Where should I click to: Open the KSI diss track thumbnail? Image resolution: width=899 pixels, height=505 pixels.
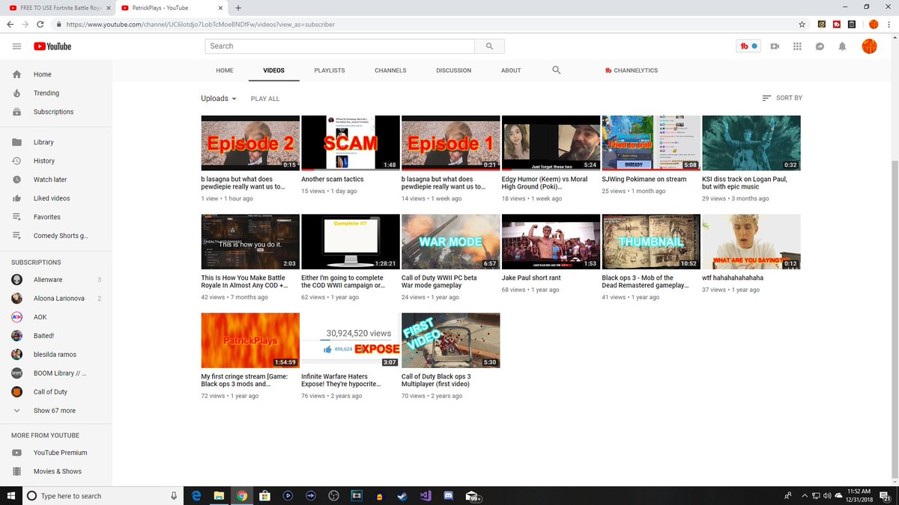coord(751,143)
